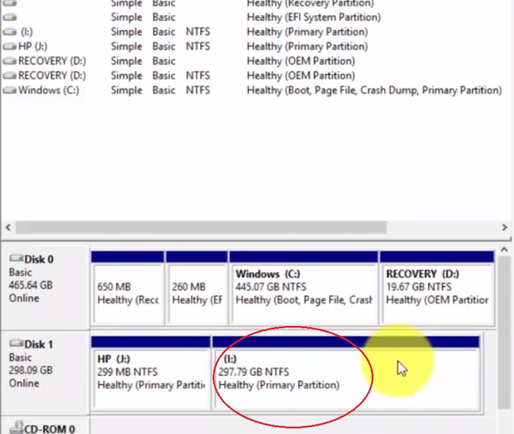
Task: Click 'Simple' layout cell in the HP (J:) row
Action: (x=126, y=46)
